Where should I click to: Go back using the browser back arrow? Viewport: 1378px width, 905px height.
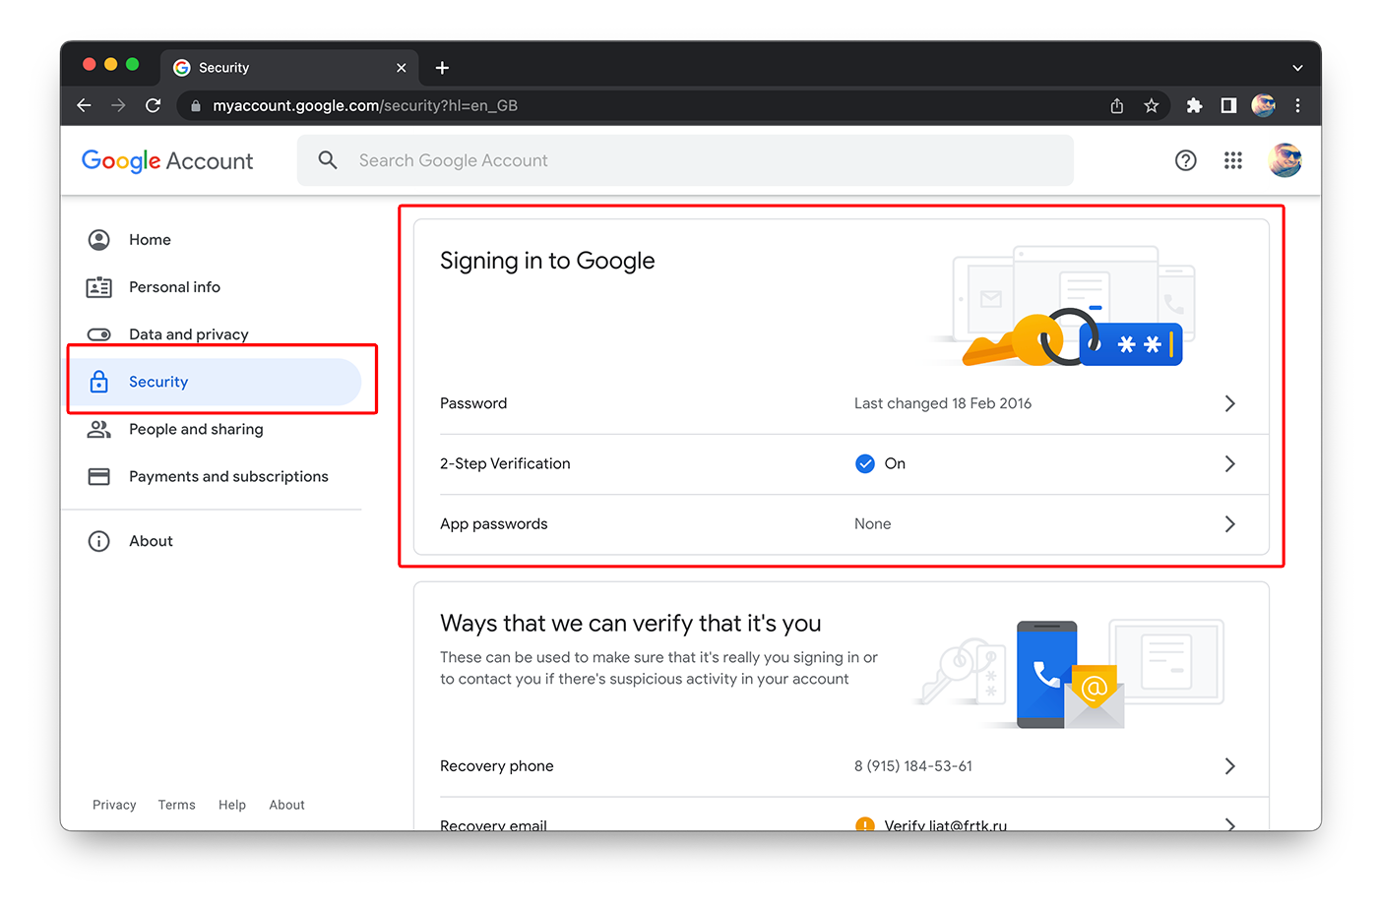84,105
